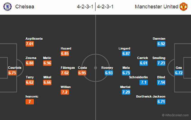The image size is (191, 120).
Task: Click Chelsea's 4-2-3-1 formation label
Action: pos(85,7)
